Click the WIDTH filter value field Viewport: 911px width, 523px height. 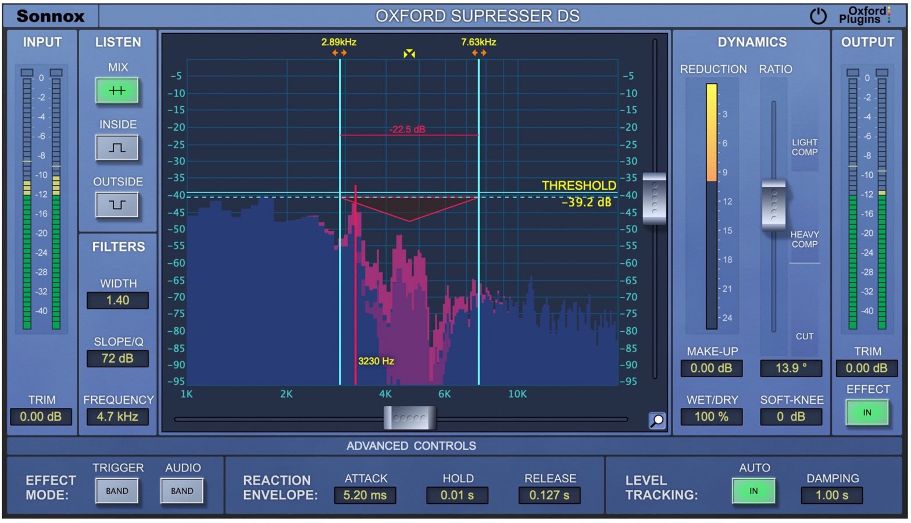point(117,300)
